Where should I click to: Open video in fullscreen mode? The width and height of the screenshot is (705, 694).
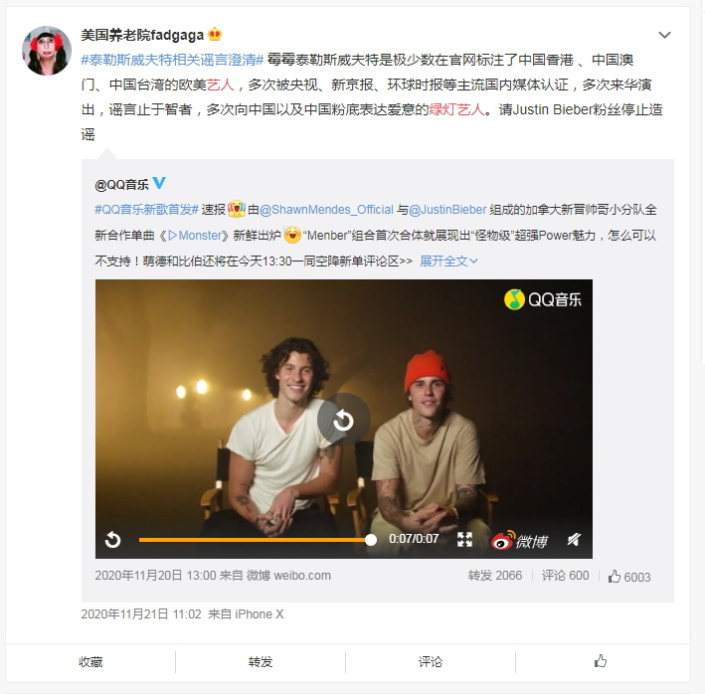[x=464, y=539]
